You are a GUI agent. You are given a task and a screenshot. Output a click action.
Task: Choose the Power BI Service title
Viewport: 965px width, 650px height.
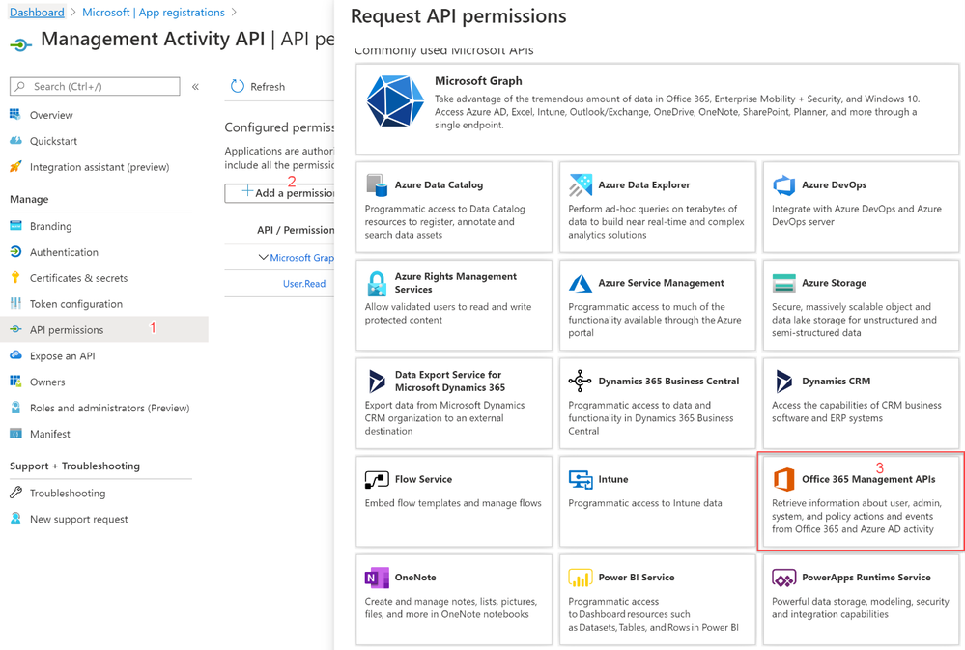click(637, 577)
